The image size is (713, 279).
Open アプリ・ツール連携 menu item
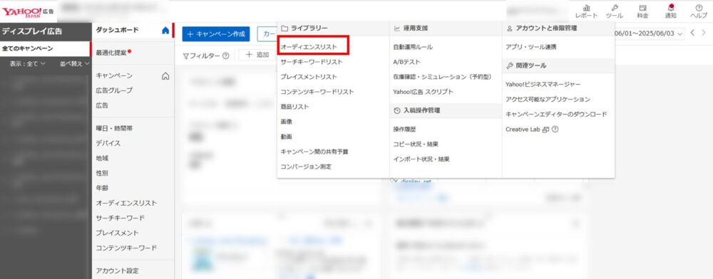click(x=530, y=47)
